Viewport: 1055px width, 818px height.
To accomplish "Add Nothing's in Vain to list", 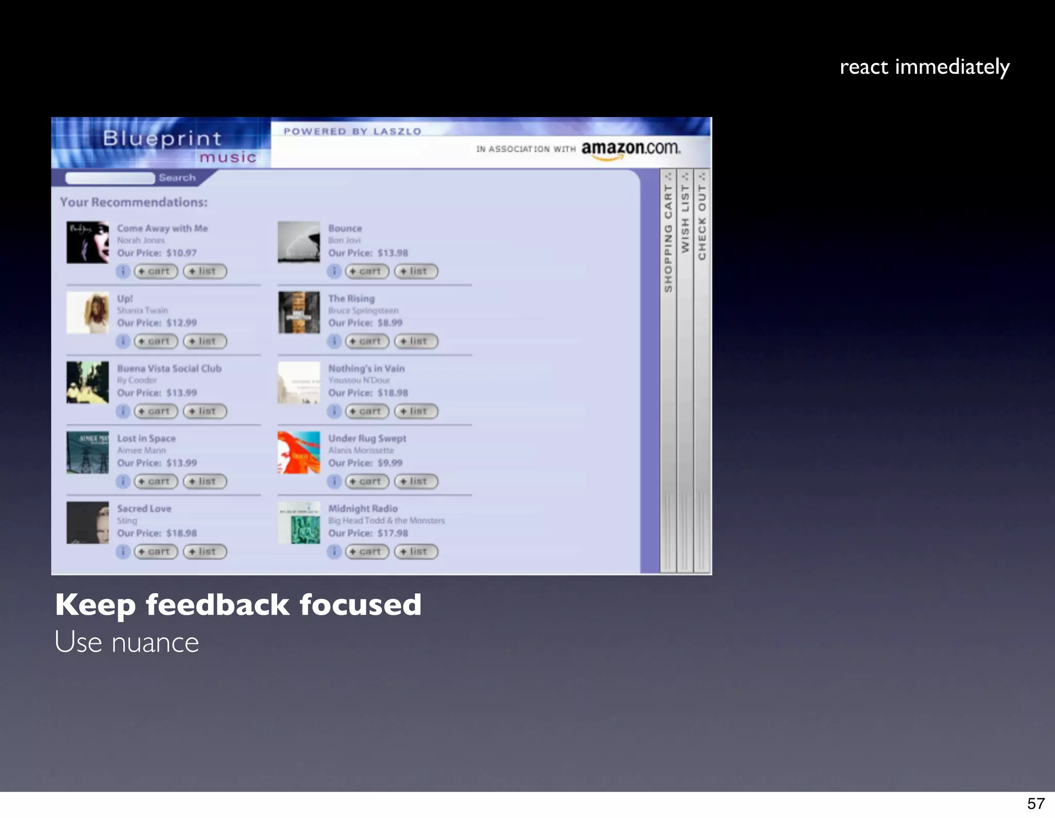I will click(x=416, y=411).
